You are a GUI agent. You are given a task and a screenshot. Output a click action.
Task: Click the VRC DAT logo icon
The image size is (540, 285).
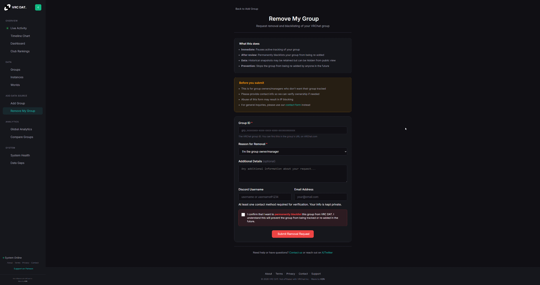point(7,8)
